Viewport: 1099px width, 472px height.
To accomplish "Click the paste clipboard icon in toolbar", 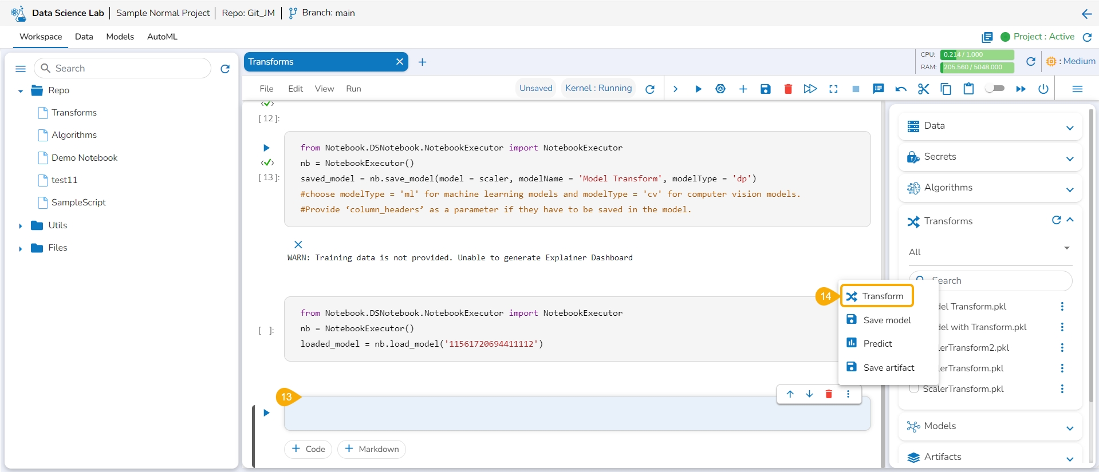I will [968, 89].
